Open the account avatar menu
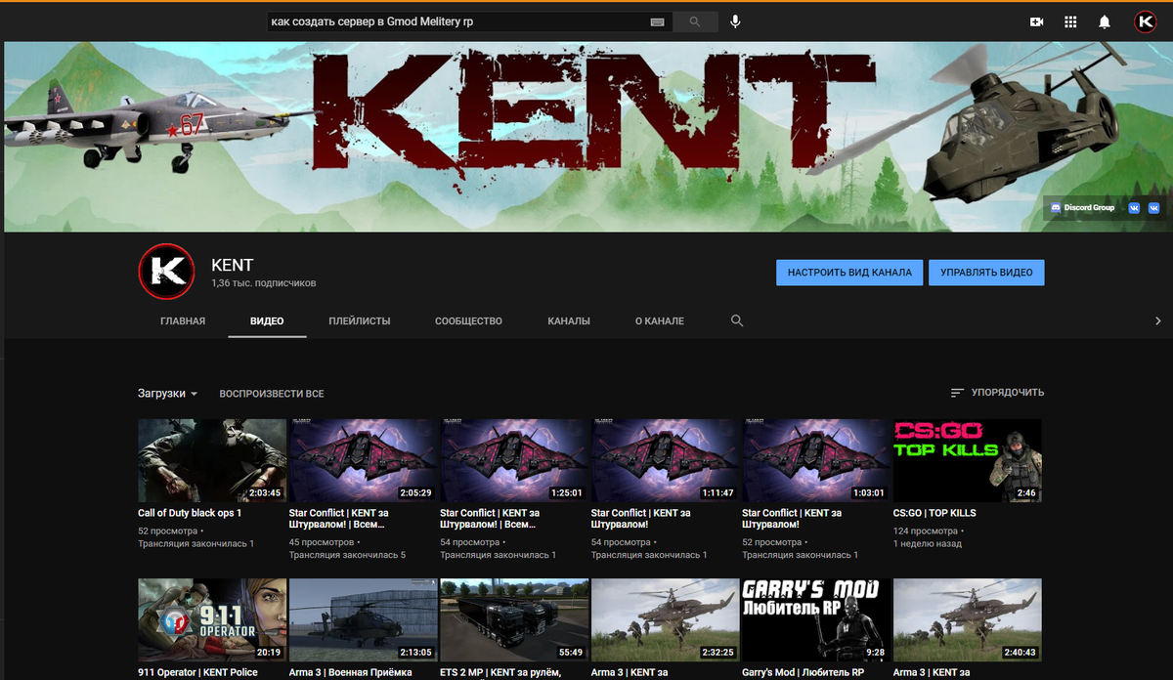 (1146, 21)
